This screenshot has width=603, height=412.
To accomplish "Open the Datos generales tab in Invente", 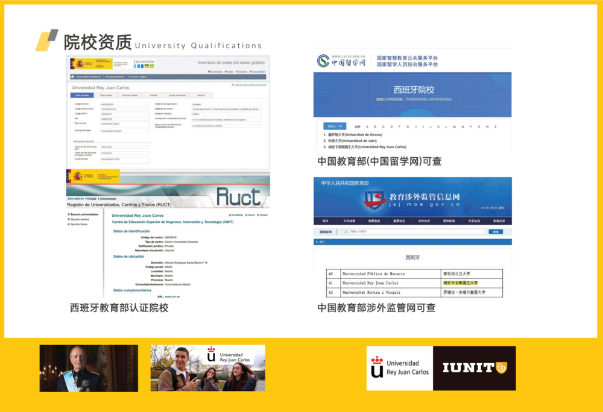I will (82, 95).
